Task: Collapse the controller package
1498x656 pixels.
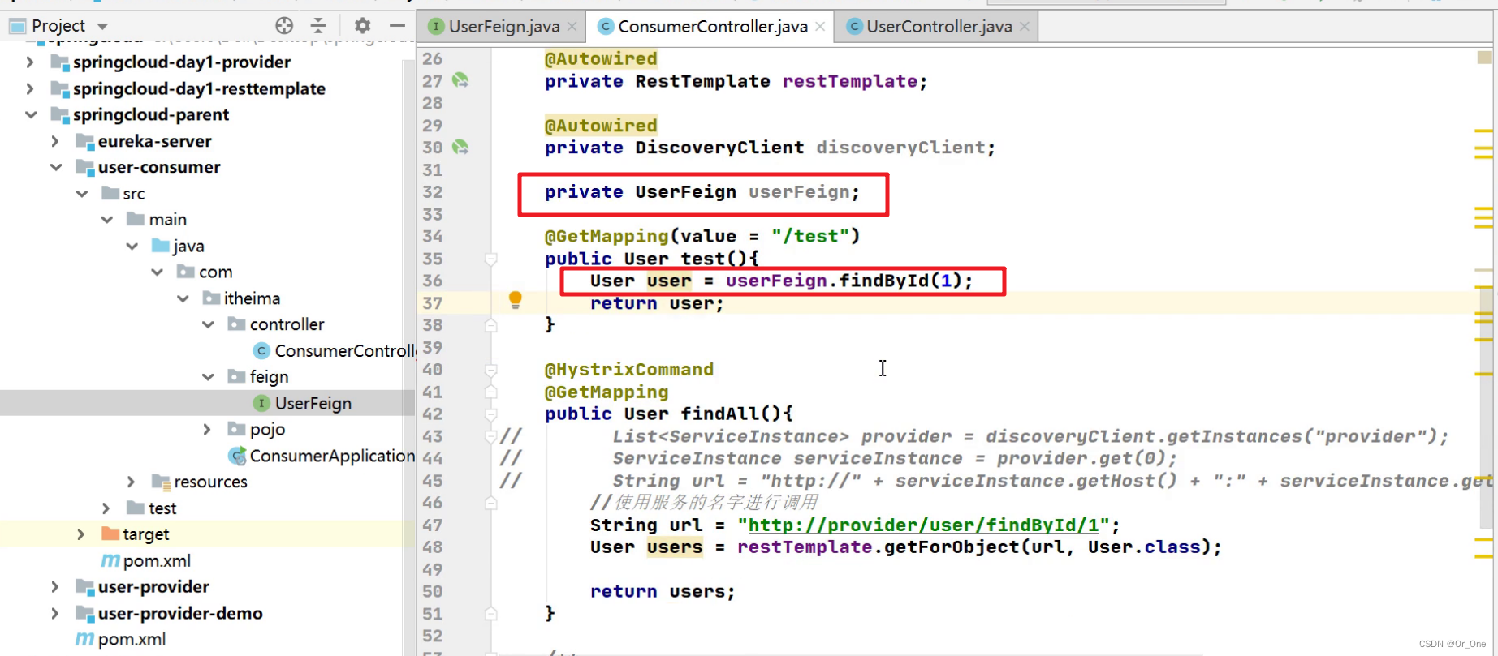Action: [x=208, y=324]
